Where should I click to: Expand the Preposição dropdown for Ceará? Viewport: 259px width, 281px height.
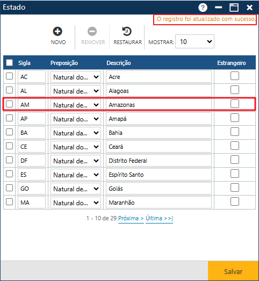point(76,147)
